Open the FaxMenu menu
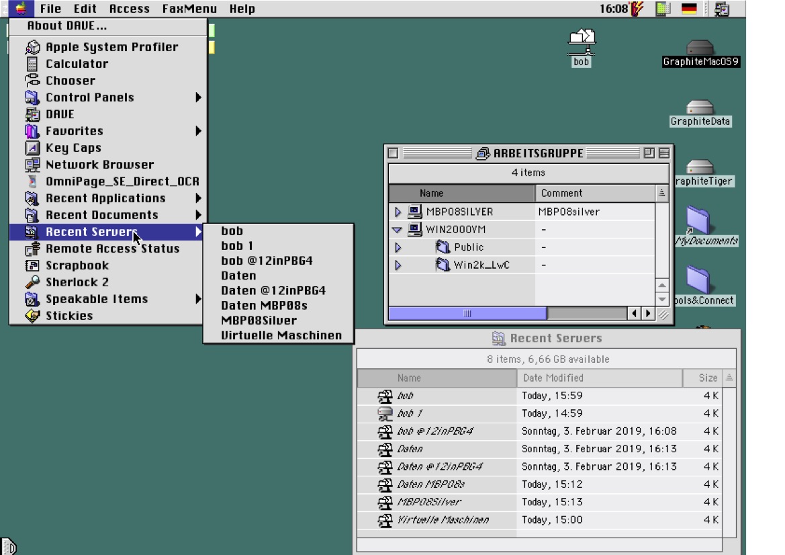 pos(189,9)
